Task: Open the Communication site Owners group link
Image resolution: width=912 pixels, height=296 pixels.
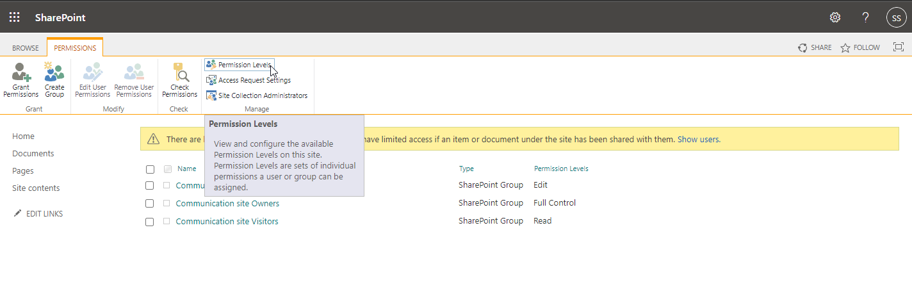Action: coord(227,203)
